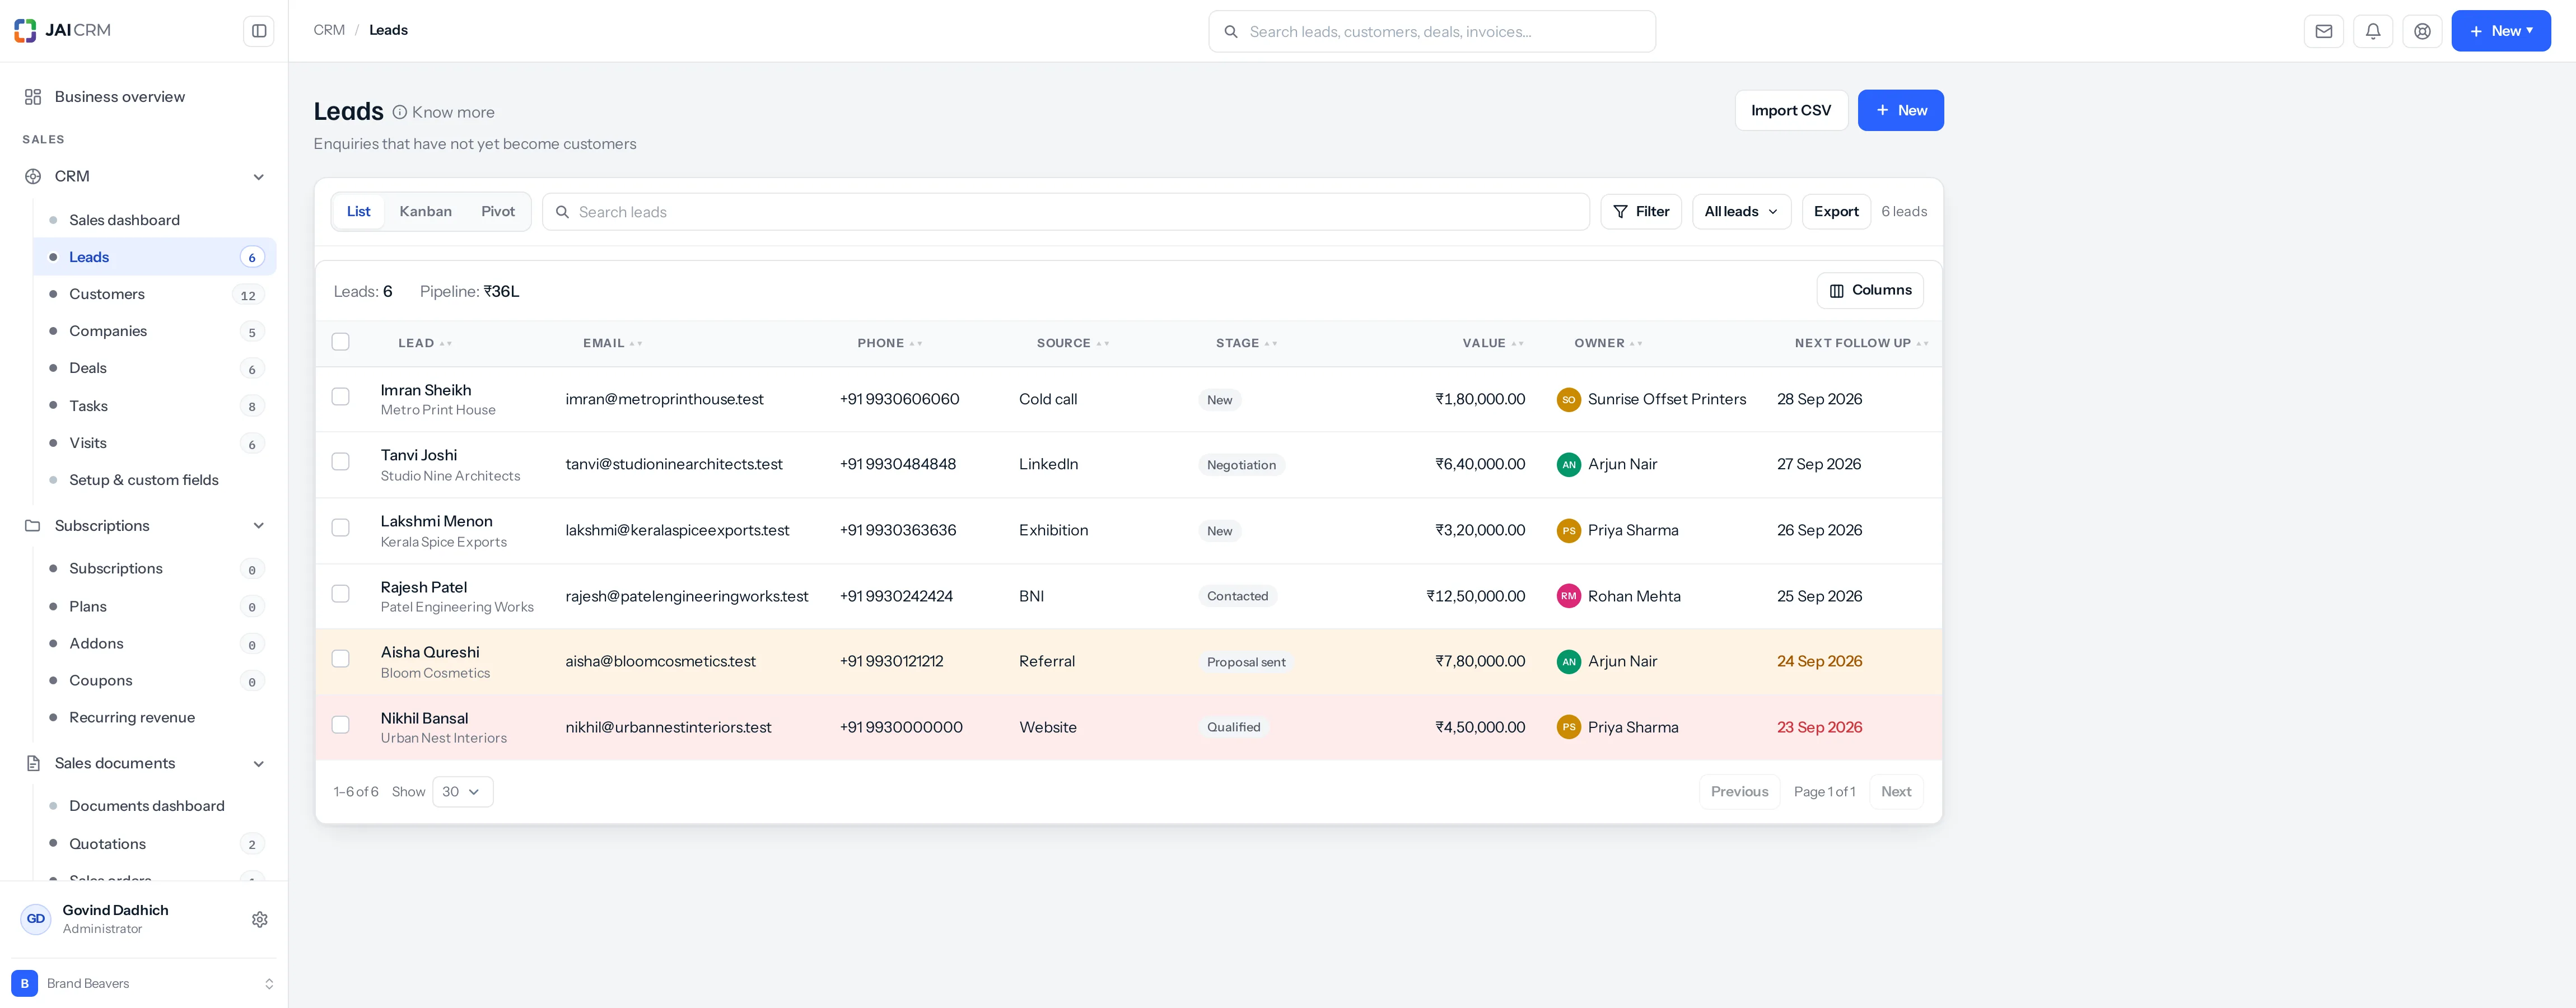Select the Nikhil Bansal row checkbox
2576x1008 pixels.
(x=341, y=725)
